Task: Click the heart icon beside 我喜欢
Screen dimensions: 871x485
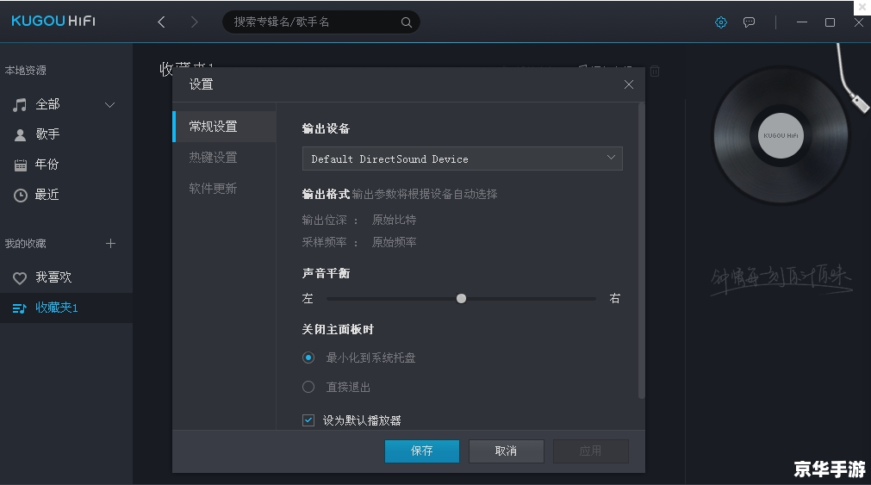Action: tap(20, 277)
